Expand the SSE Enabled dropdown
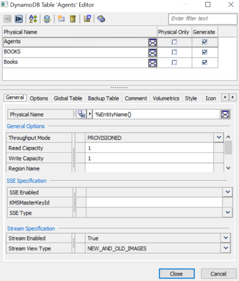Image resolution: width=239 pixels, height=281 pixels. click(x=227, y=192)
